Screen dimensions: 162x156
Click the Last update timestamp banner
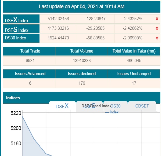coord(82,6)
